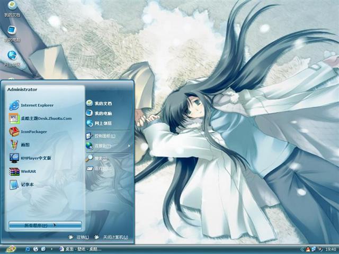This screenshot has width=339, height=254.
Task: Expand 所有程序 all programs list
Action: pos(45,225)
